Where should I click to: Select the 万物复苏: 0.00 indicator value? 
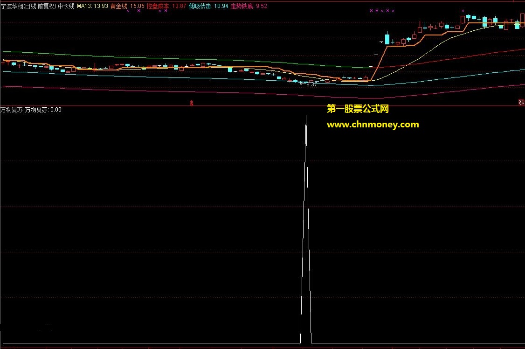point(43,110)
